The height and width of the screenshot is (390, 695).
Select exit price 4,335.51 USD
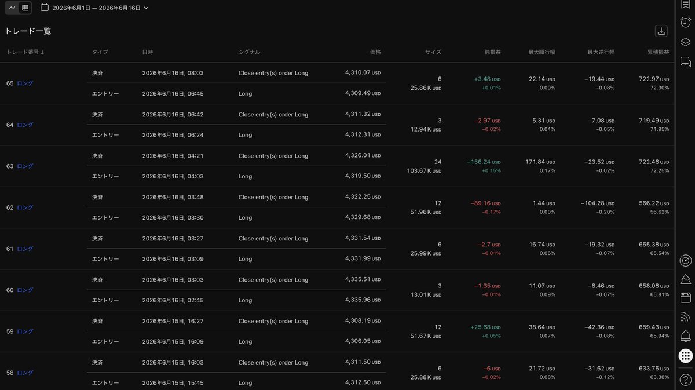(x=363, y=280)
